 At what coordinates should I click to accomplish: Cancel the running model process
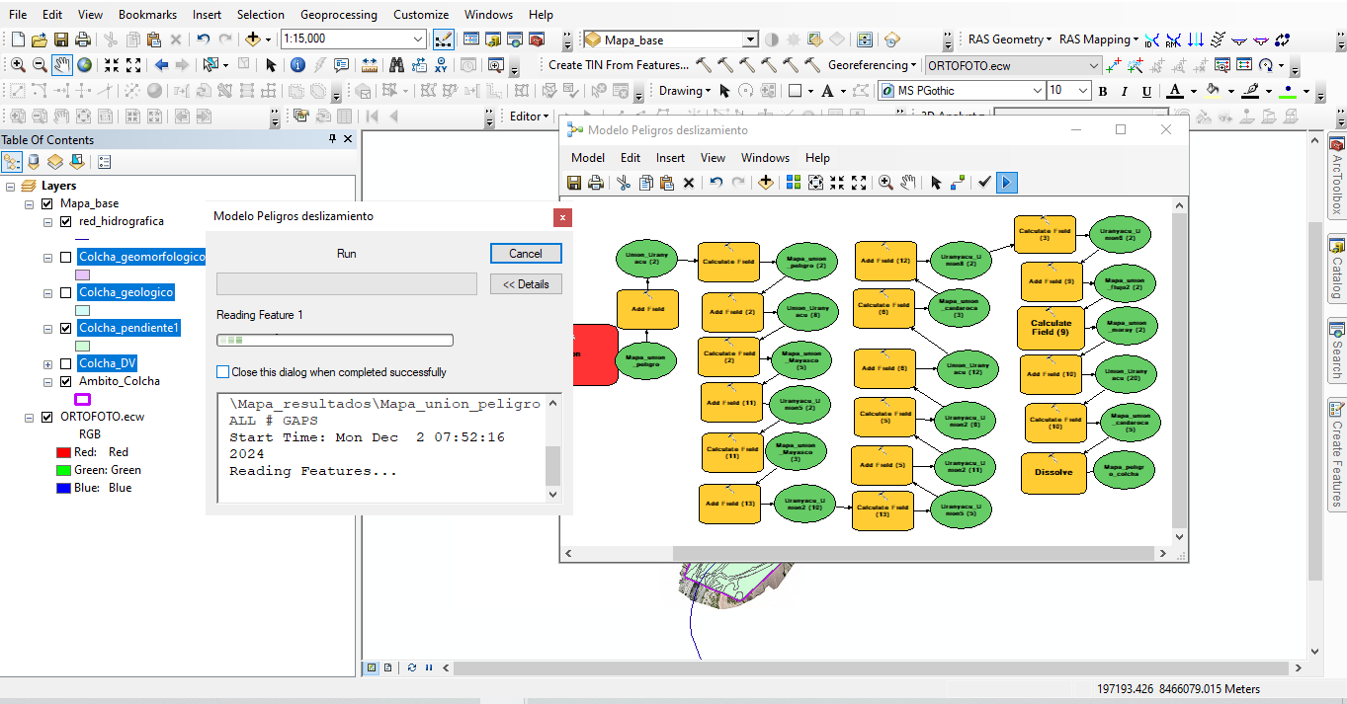tap(526, 254)
